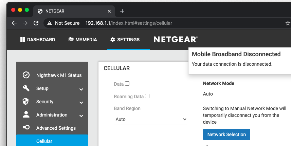
Task: Click the Roaming Data label
Action: [129, 97]
